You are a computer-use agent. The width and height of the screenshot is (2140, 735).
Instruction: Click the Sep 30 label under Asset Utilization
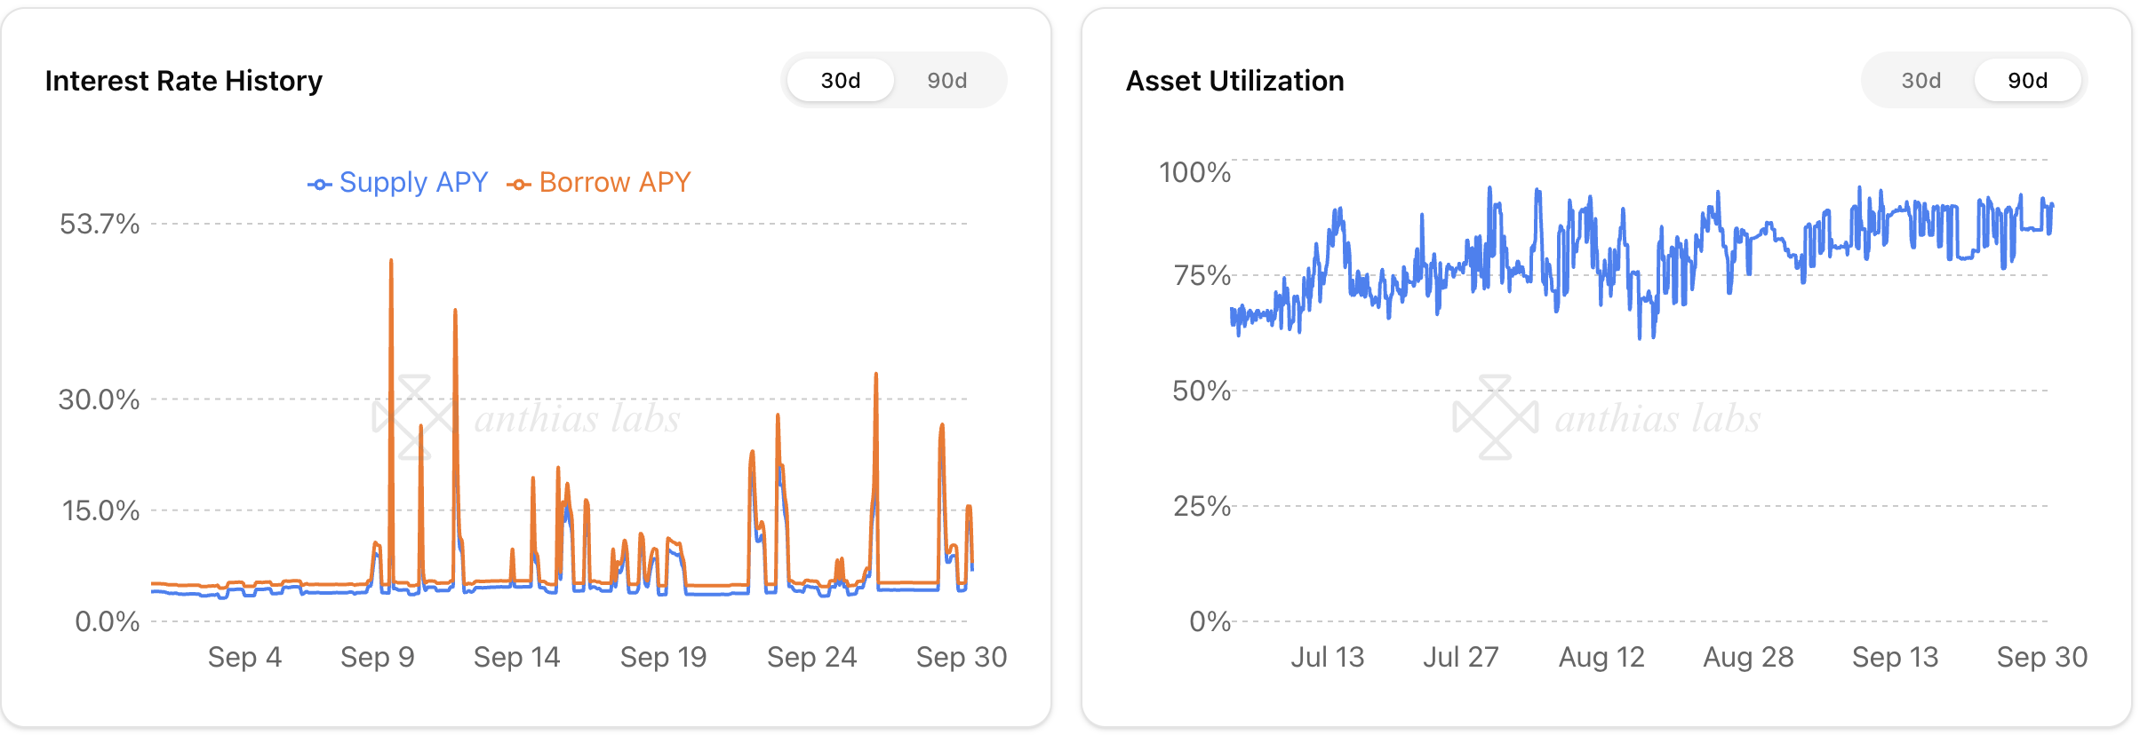(x=2041, y=657)
